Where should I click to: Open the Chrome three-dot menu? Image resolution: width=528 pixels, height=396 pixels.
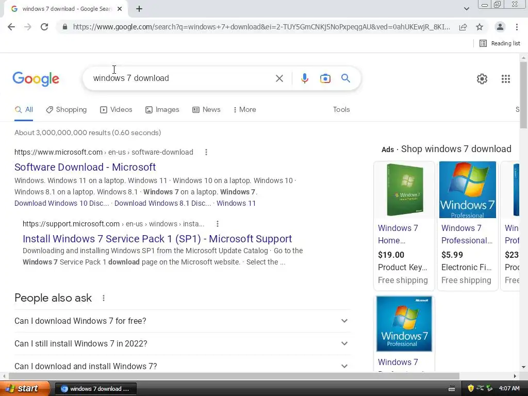517,27
